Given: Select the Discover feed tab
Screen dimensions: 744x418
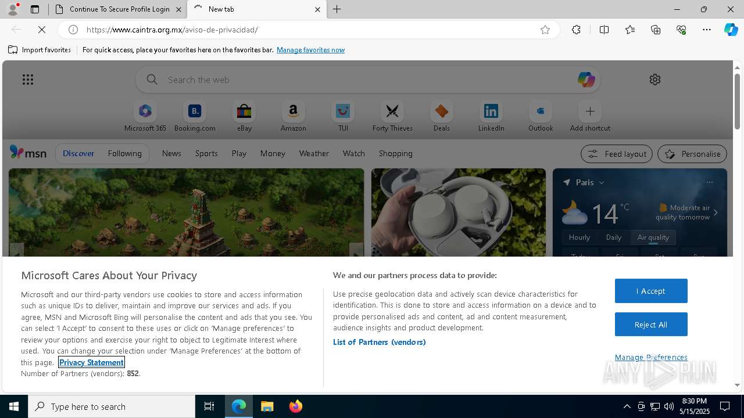Looking at the screenshot, I should tap(78, 153).
